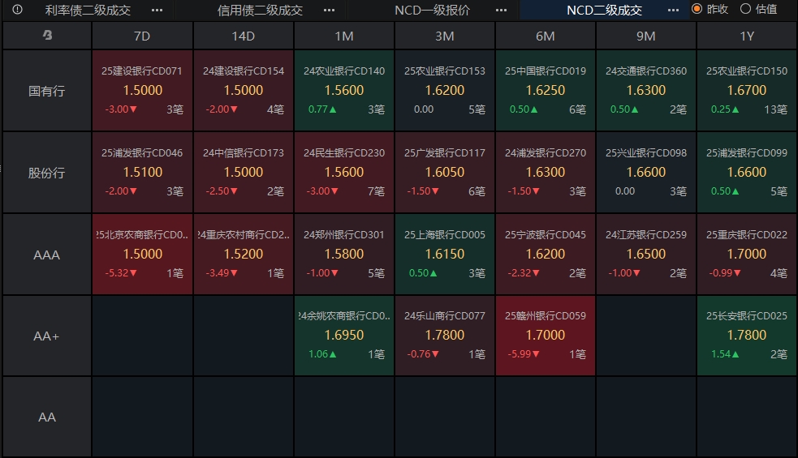Click the 6M column header
This screenshot has height=458, width=798.
click(x=546, y=36)
